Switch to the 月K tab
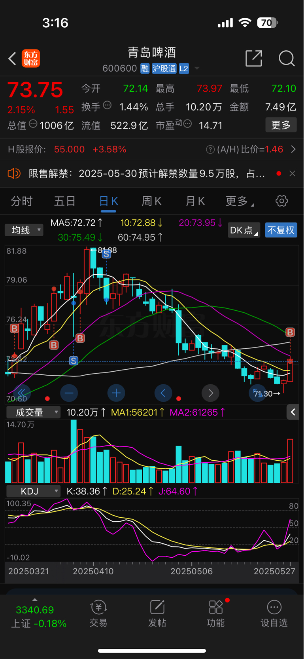This screenshot has height=659, width=304. (x=195, y=201)
